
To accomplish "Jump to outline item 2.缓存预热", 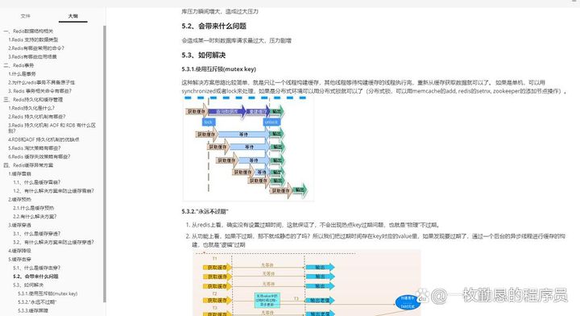I will (x=19, y=199).
